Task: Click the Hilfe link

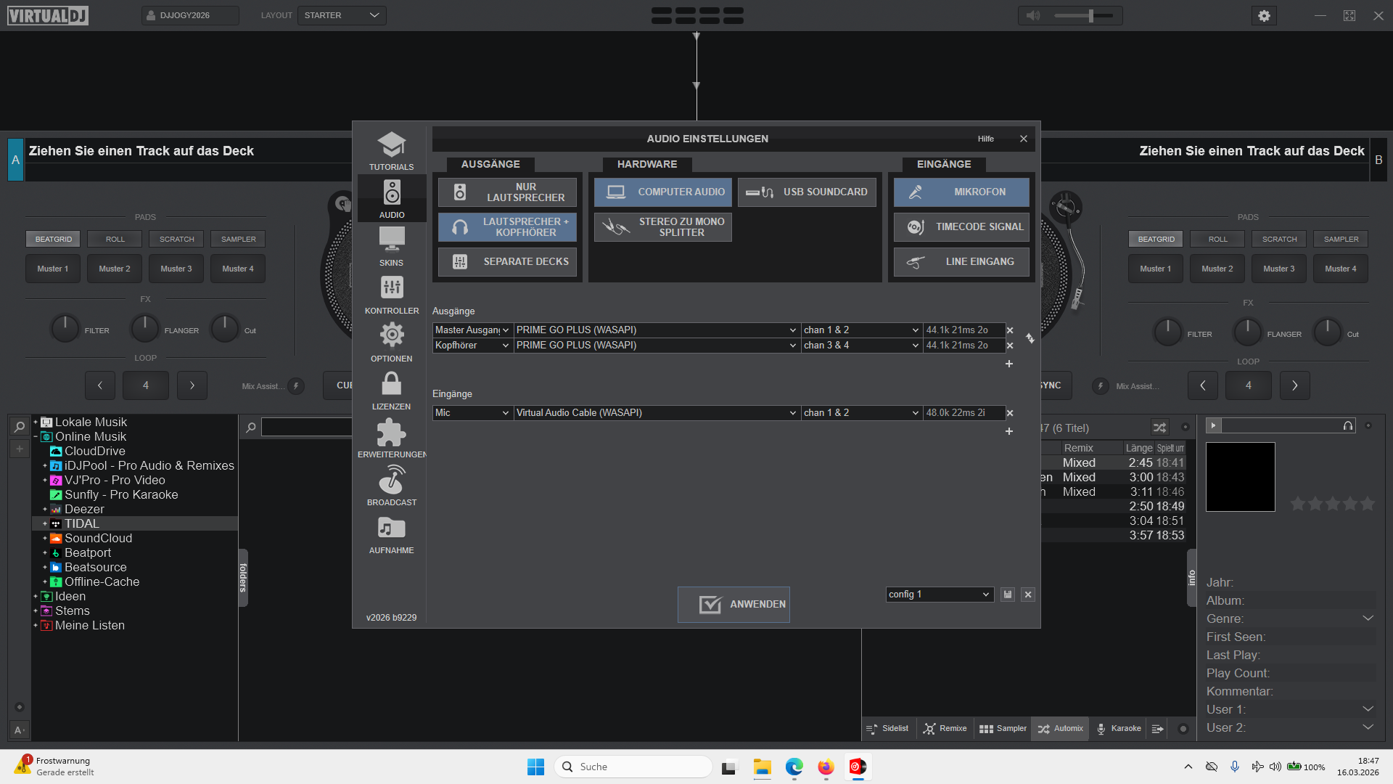Action: click(x=985, y=139)
